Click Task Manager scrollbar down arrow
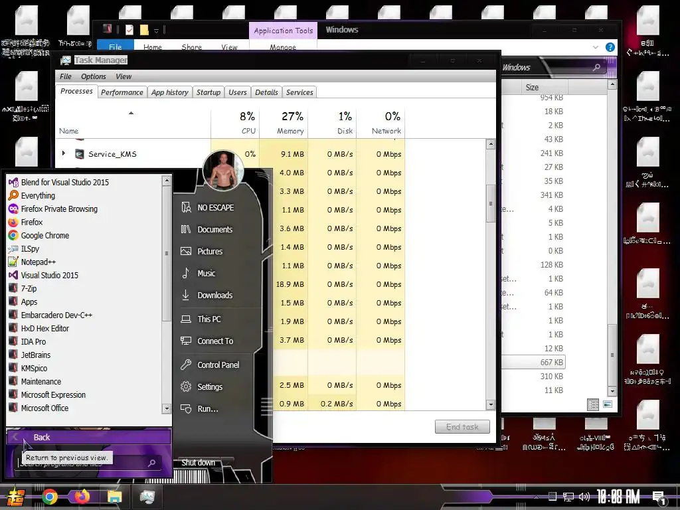680x510 pixels. (491, 404)
